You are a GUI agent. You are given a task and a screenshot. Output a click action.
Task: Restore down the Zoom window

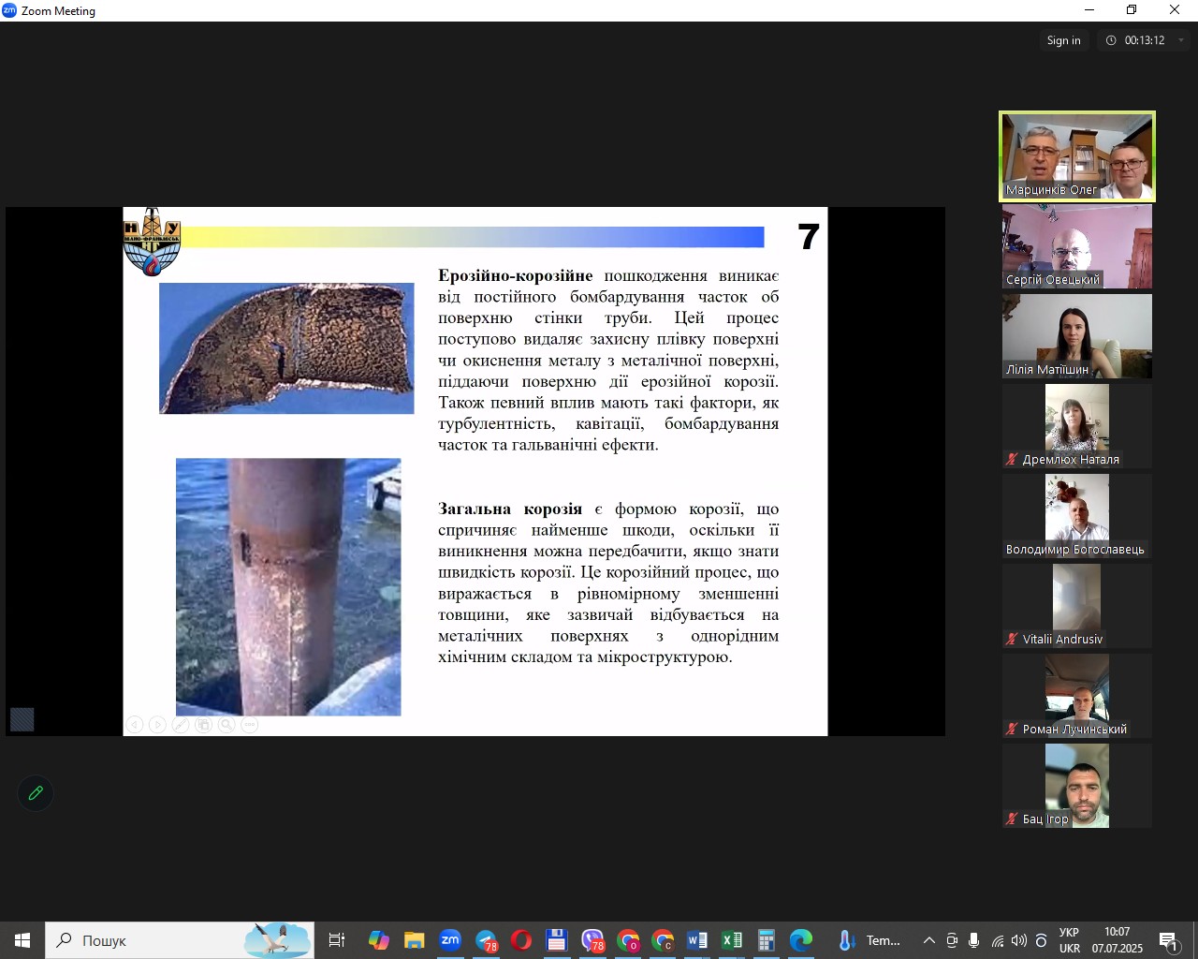(1132, 10)
